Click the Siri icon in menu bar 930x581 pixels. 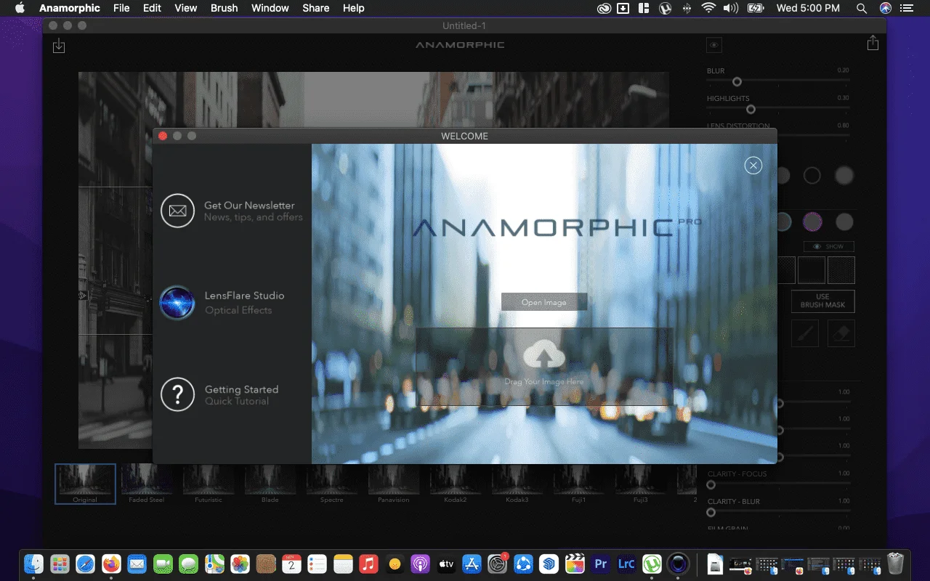885,8
